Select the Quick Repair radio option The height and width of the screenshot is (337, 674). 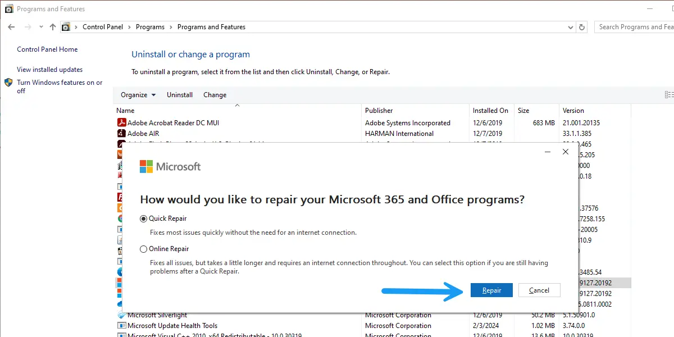coord(143,218)
